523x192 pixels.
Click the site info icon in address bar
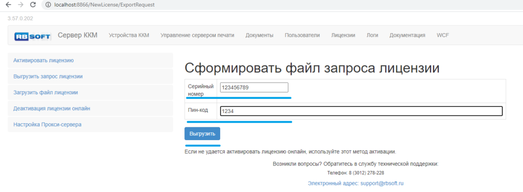pos(48,5)
